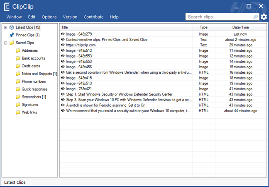Click the Pinned Clips pushpin icon
The image size is (269, 187).
pyautogui.click(x=12, y=35)
